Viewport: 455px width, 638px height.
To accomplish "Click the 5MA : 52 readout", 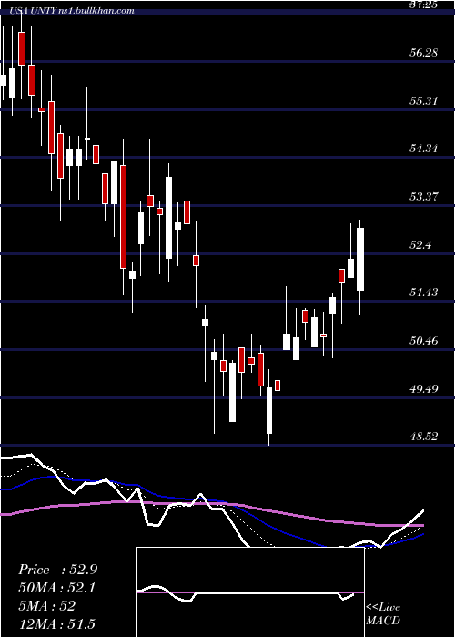I will [x=46, y=606].
